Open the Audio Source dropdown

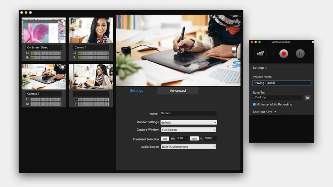click(188, 147)
